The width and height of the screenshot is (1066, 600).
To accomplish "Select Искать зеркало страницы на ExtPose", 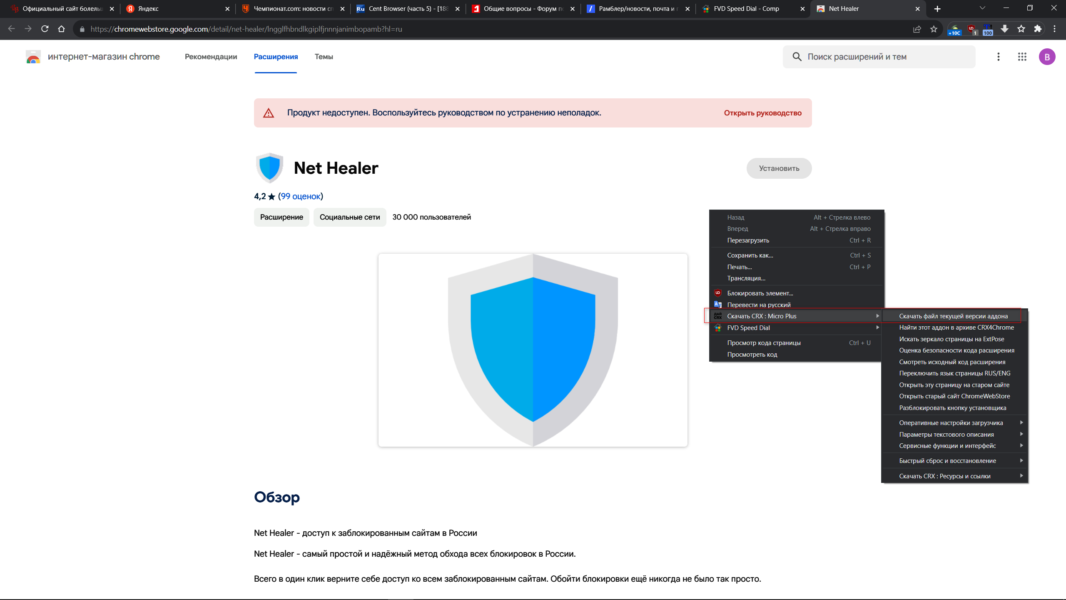I will pos(954,339).
